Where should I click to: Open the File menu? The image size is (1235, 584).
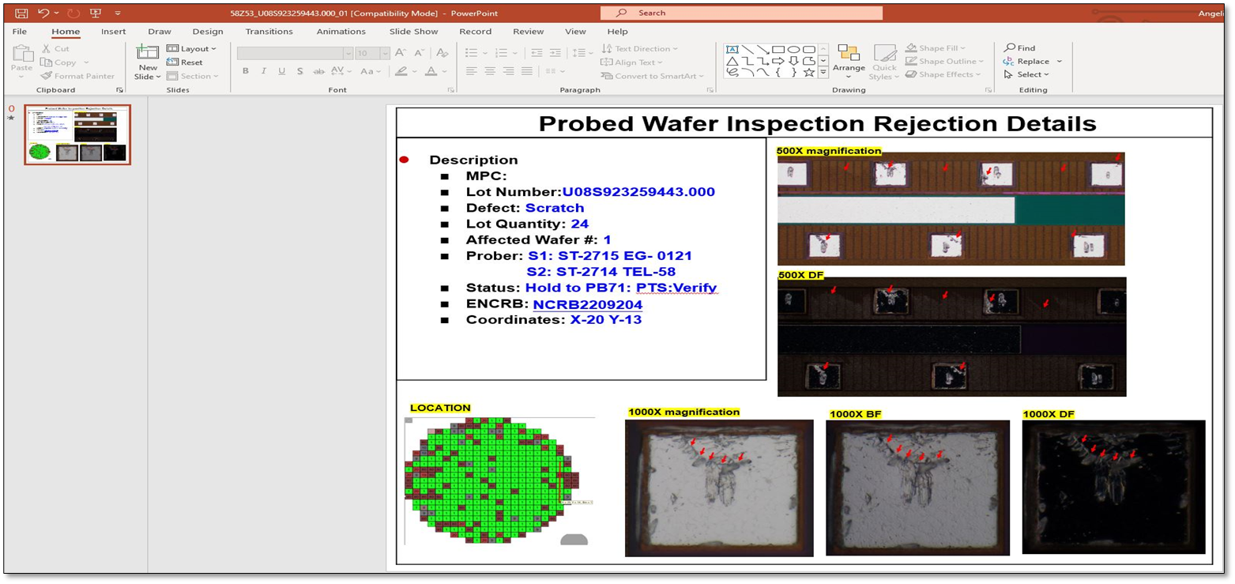coord(20,32)
